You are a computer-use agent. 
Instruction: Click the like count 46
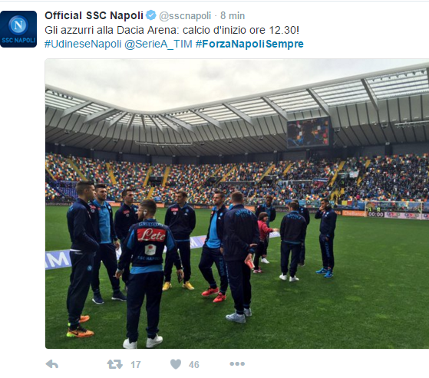point(193,365)
